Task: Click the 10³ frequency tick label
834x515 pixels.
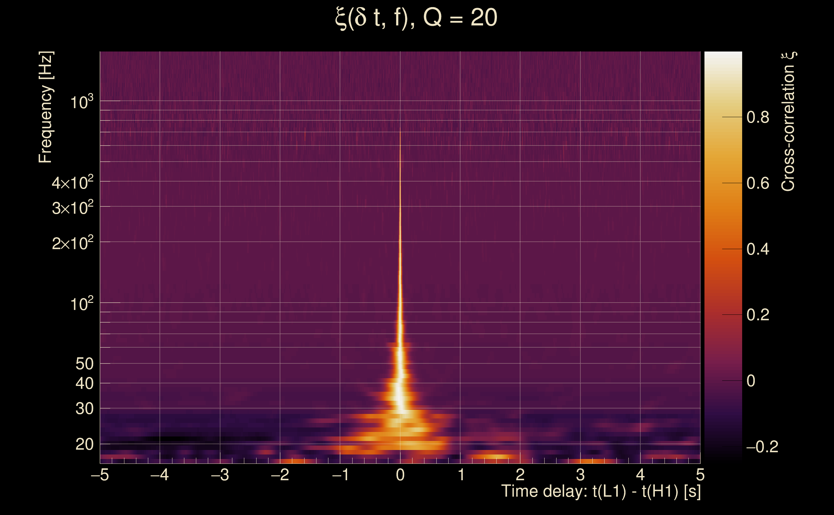Action: (82, 101)
